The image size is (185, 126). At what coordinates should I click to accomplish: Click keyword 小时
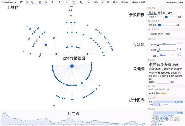(175, 65)
